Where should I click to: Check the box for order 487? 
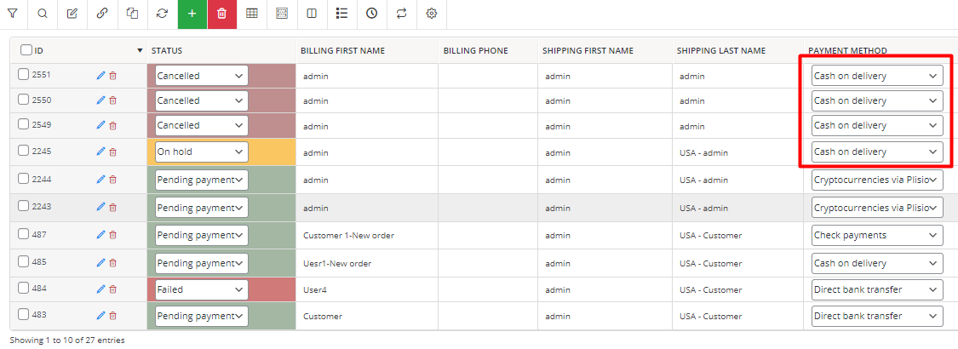point(23,234)
